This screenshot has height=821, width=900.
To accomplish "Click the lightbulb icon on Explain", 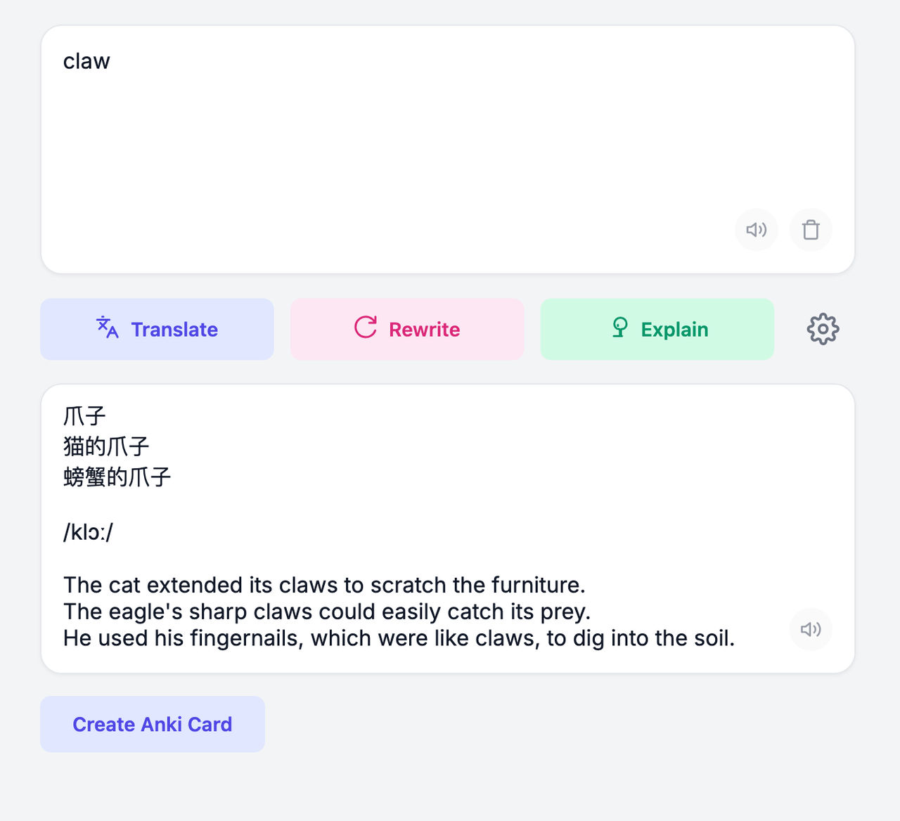I will click(x=619, y=328).
